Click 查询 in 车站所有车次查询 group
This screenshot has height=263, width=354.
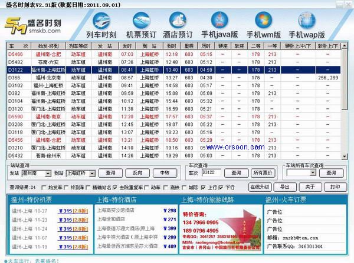332,173
